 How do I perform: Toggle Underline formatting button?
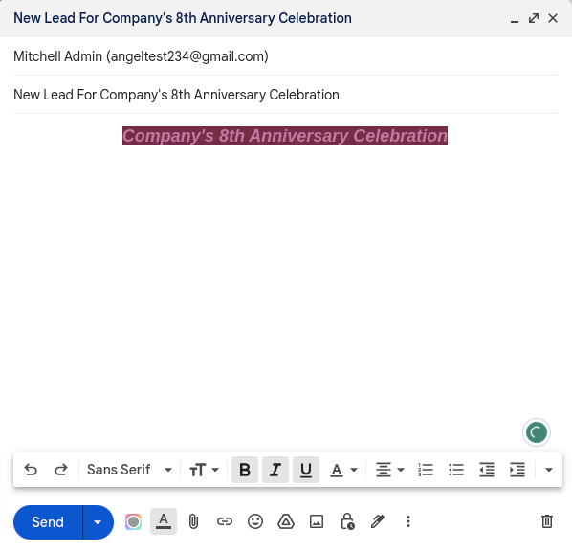(306, 470)
